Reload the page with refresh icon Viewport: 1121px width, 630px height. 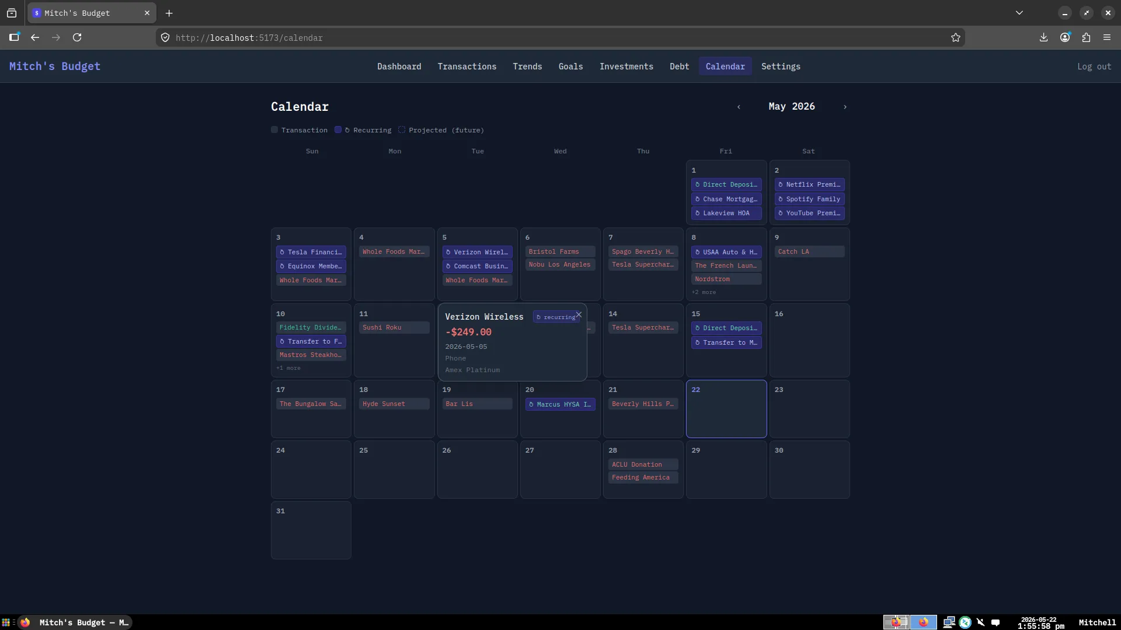(x=77, y=37)
